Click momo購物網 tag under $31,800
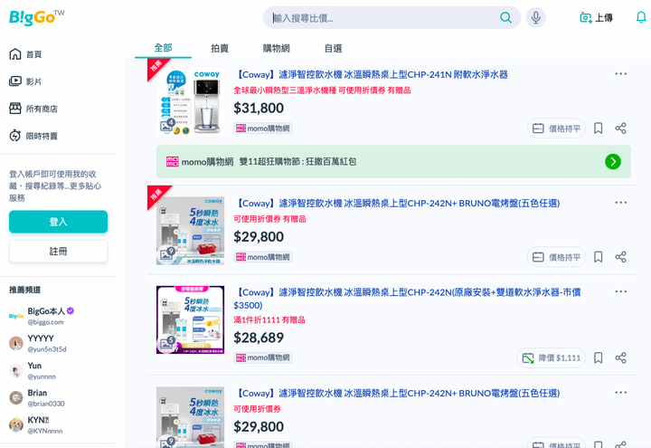 coord(263,129)
